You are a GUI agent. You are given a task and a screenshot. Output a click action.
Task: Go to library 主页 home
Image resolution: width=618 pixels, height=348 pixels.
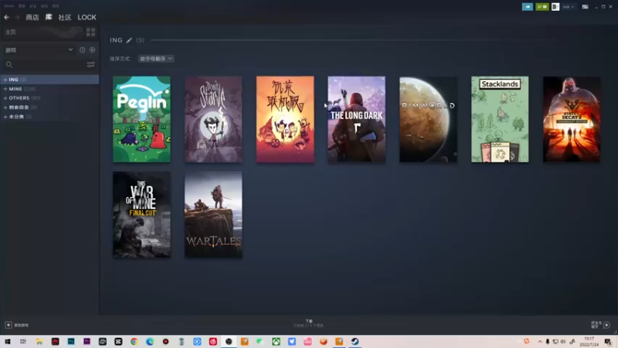[x=11, y=32]
